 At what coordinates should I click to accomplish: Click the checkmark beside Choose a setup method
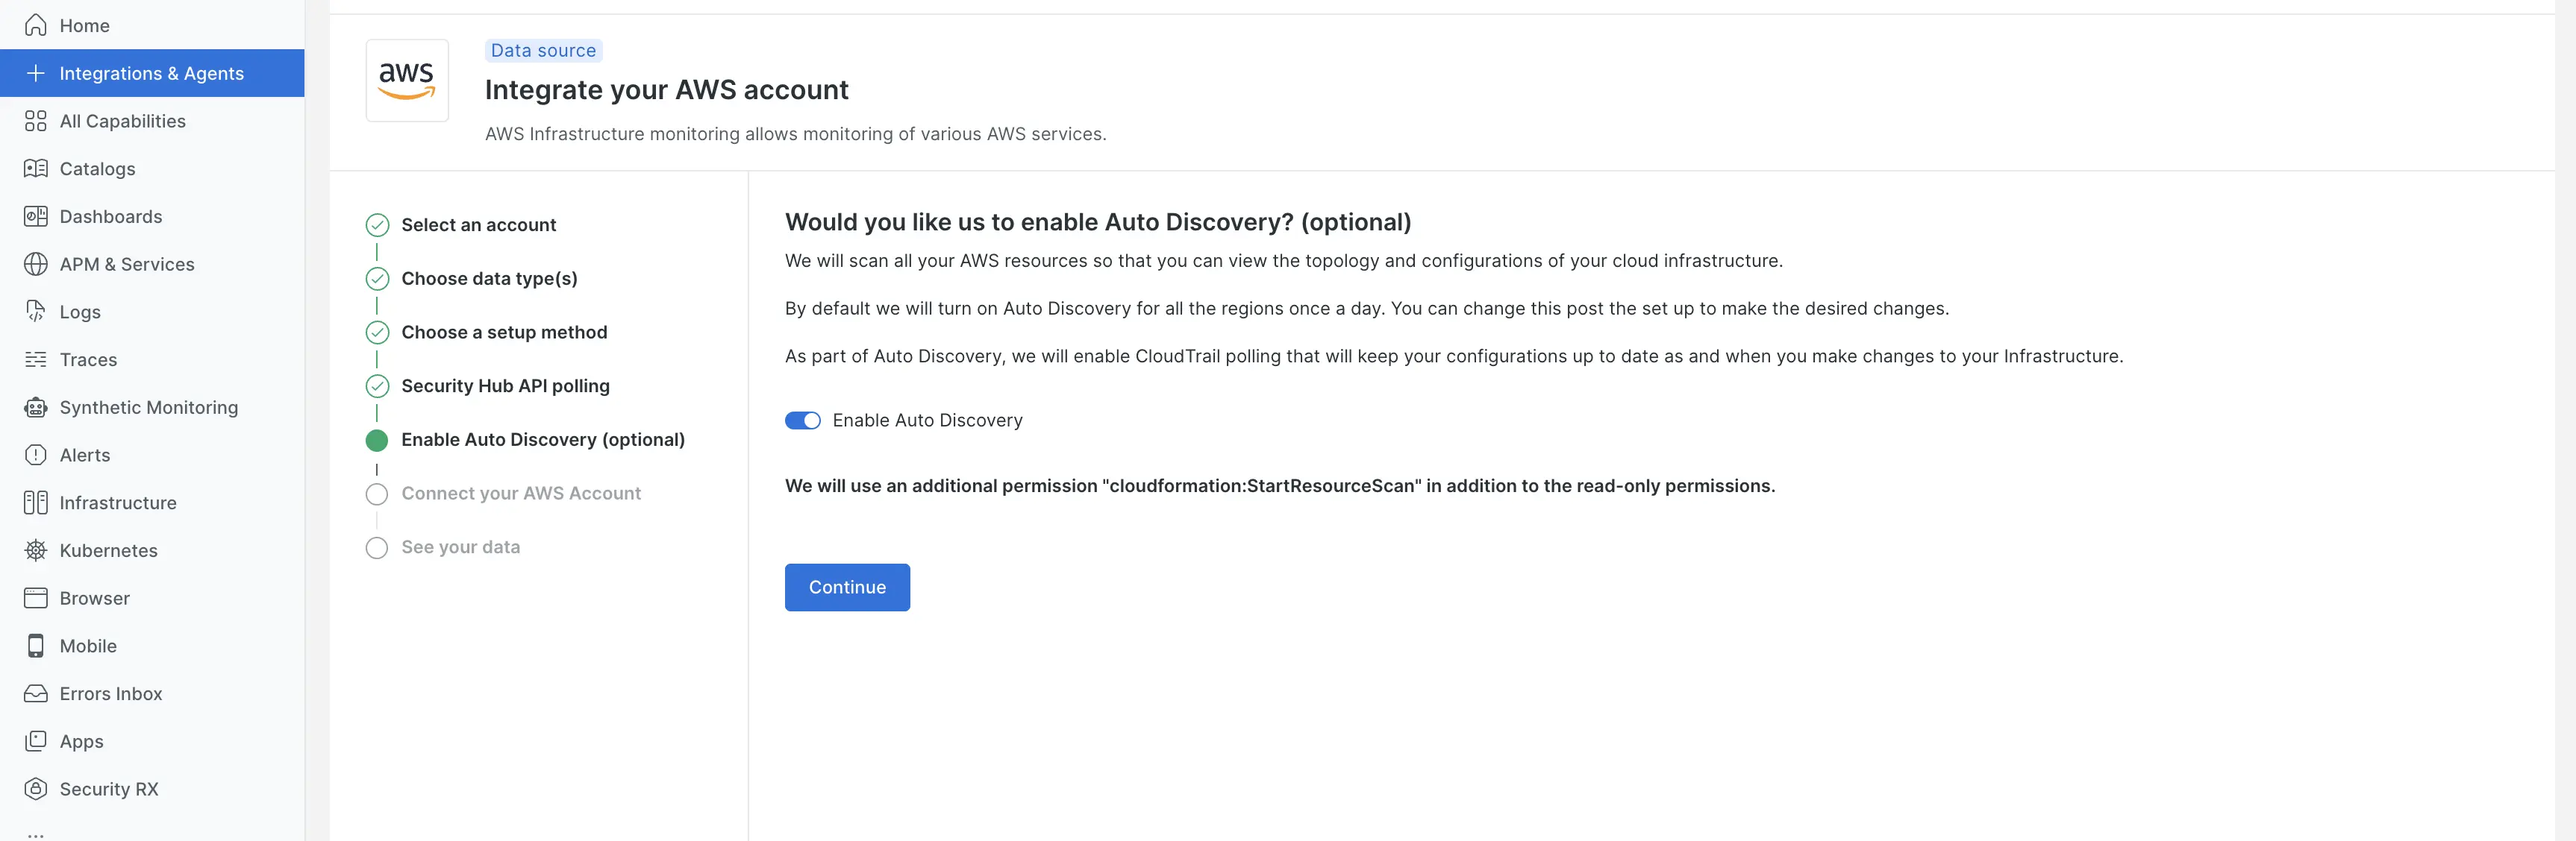pyautogui.click(x=377, y=333)
